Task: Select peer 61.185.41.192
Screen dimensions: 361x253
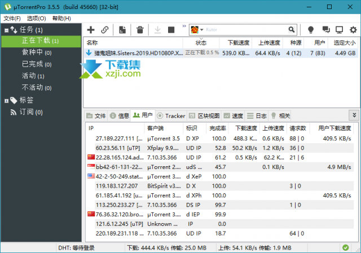Action: [220, 196]
